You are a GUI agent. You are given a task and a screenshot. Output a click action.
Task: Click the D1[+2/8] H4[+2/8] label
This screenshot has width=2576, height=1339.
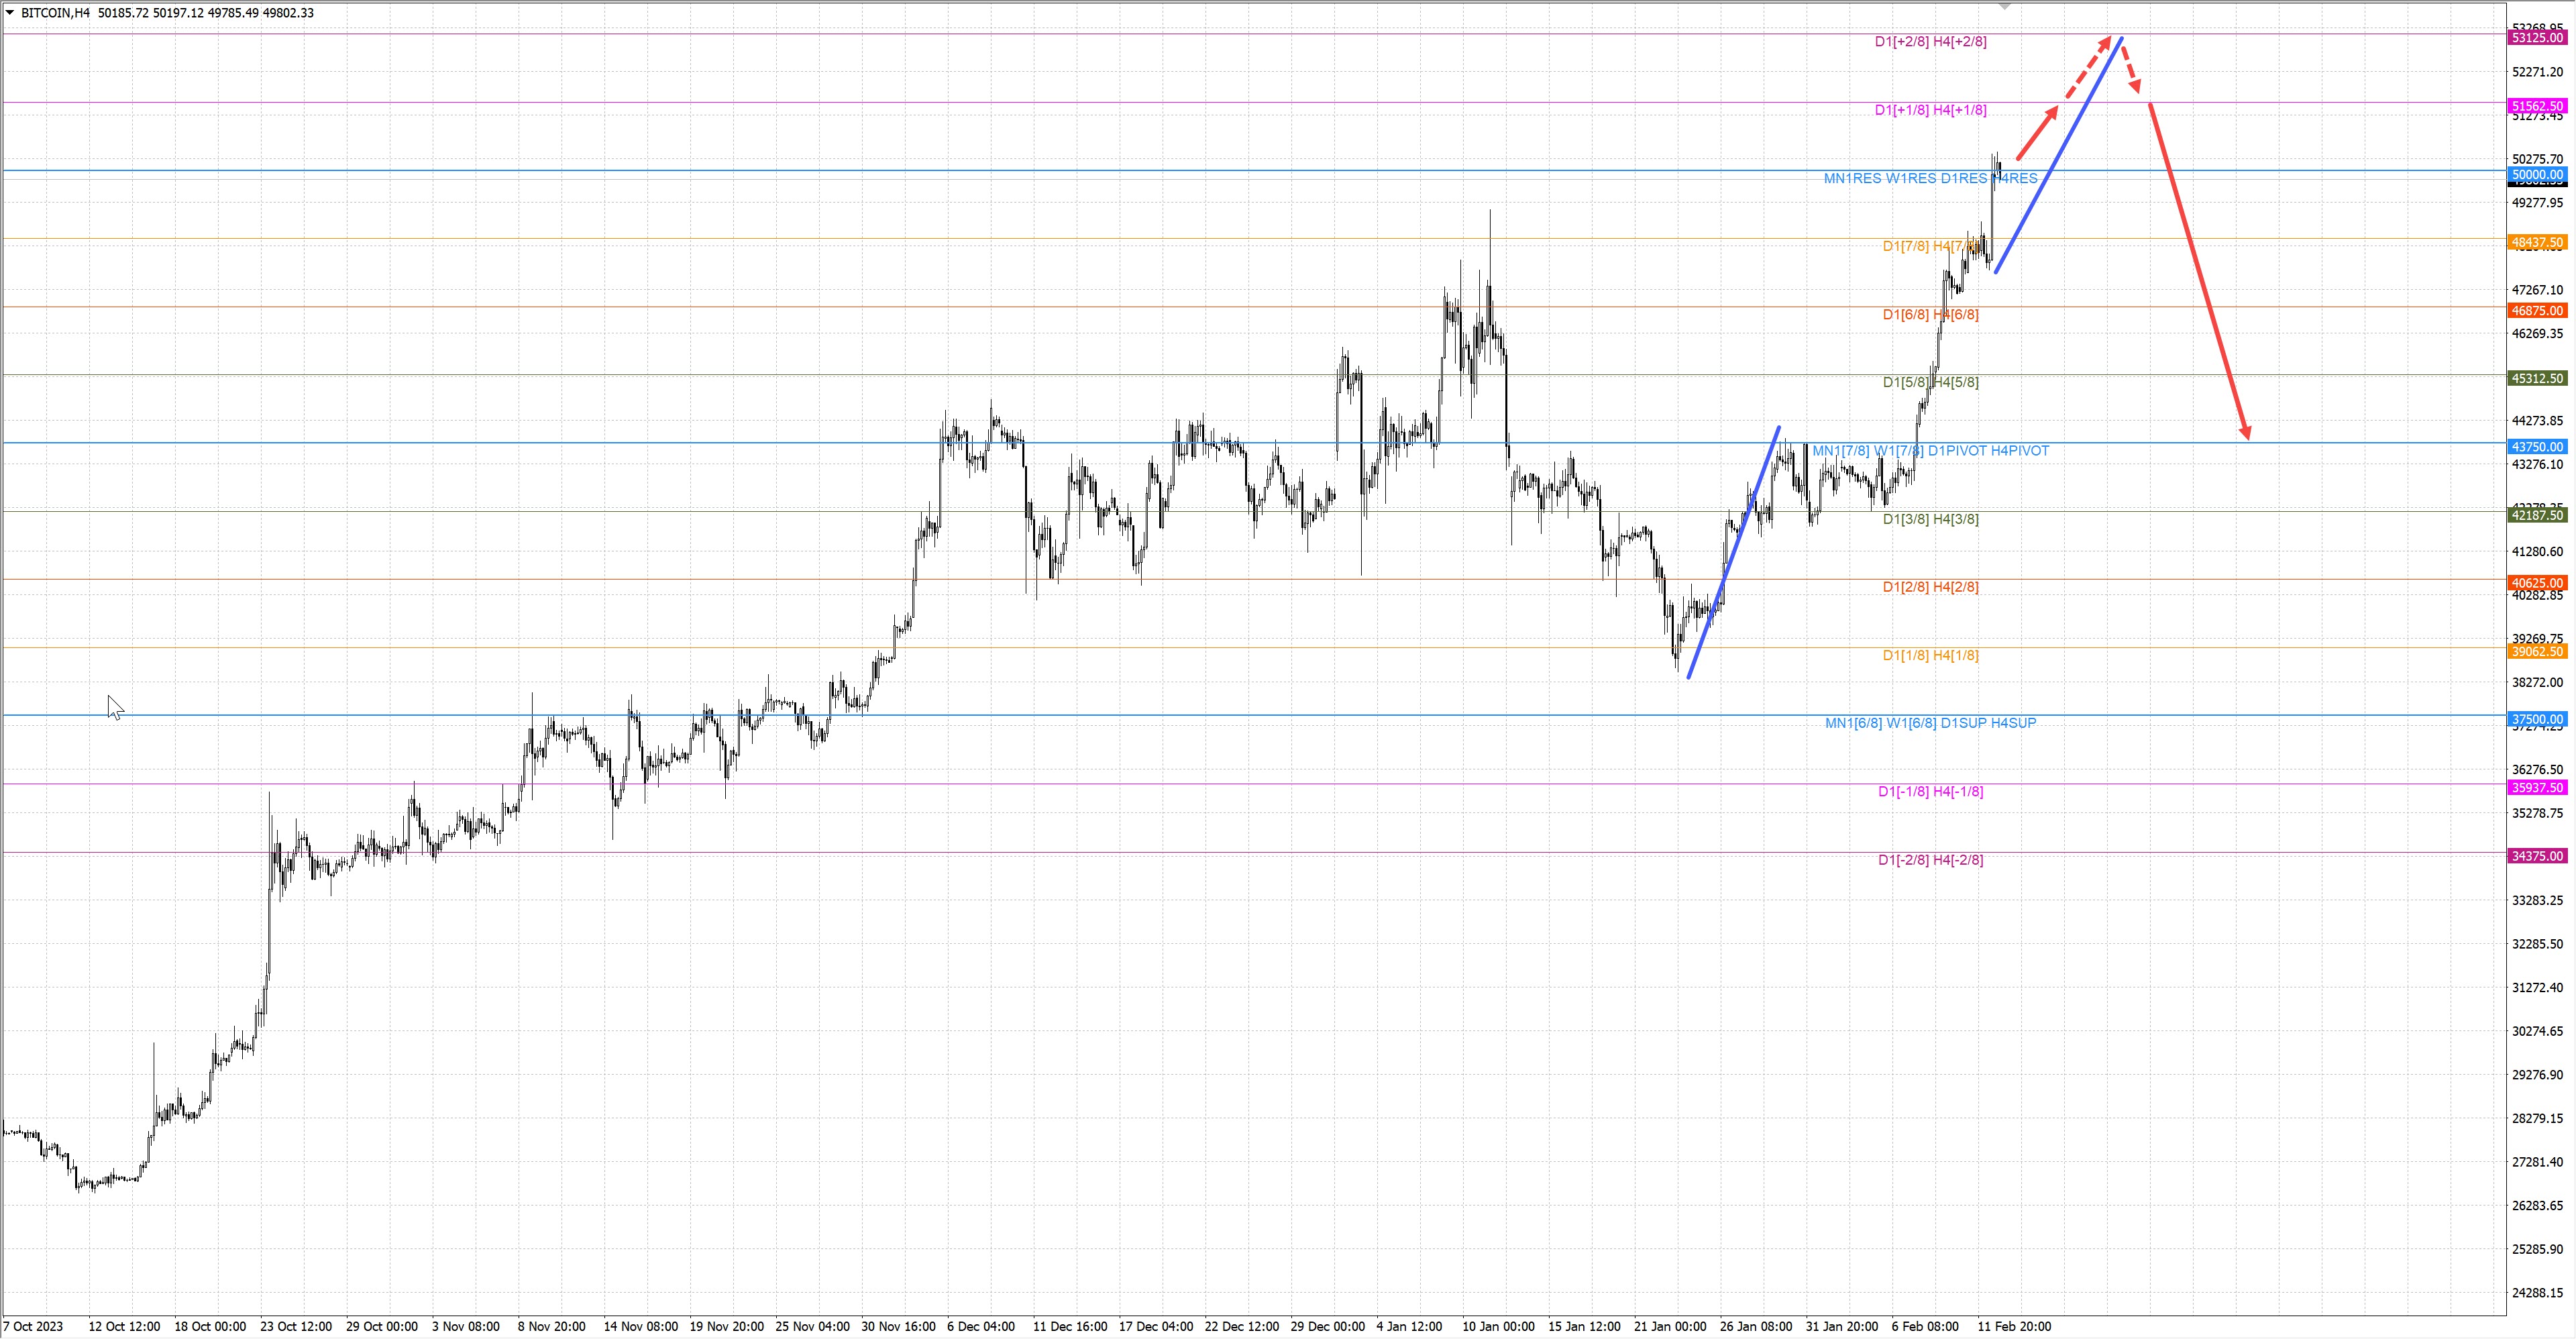[x=1930, y=42]
